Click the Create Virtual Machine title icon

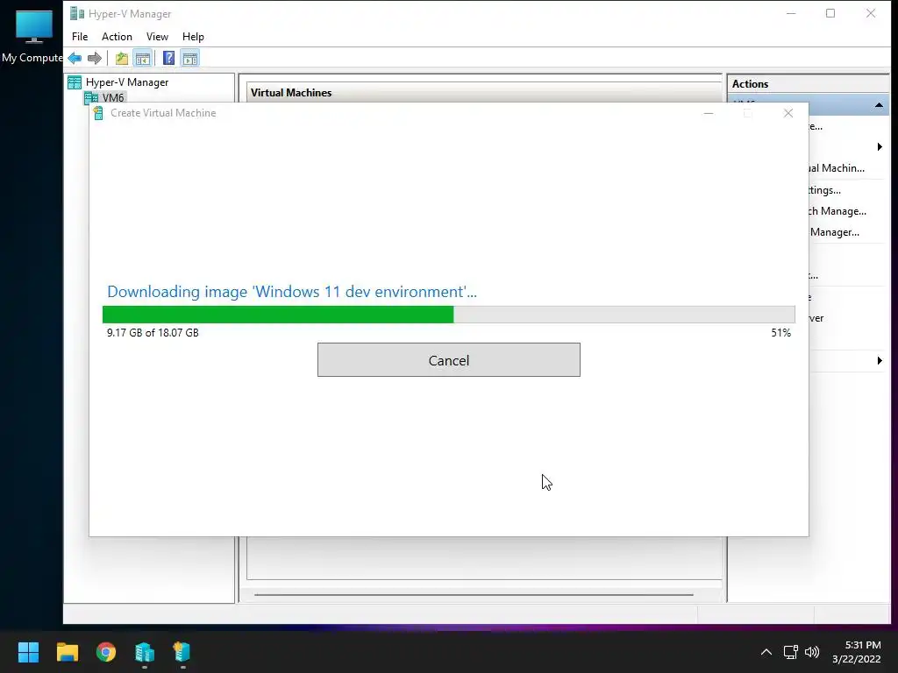[98, 113]
